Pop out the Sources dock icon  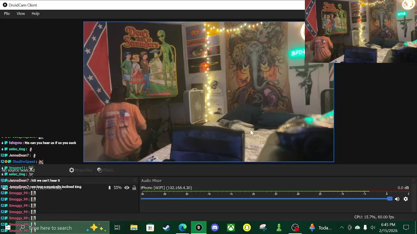click(x=135, y=180)
